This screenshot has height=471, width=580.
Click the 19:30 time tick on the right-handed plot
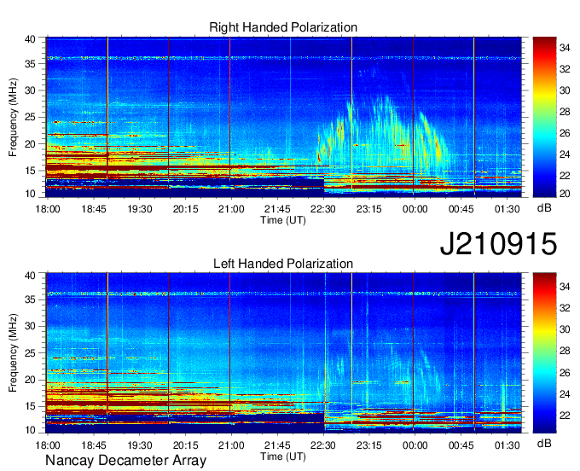[x=139, y=209]
